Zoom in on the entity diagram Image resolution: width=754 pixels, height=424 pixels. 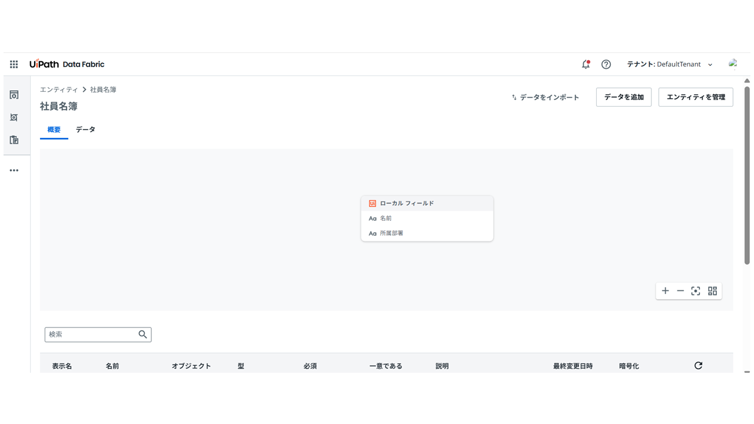coord(665,290)
